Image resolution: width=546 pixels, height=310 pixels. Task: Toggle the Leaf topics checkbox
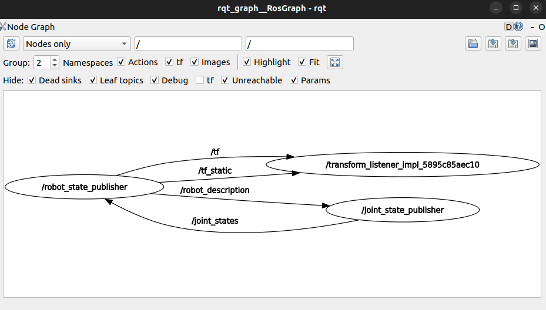[93, 80]
